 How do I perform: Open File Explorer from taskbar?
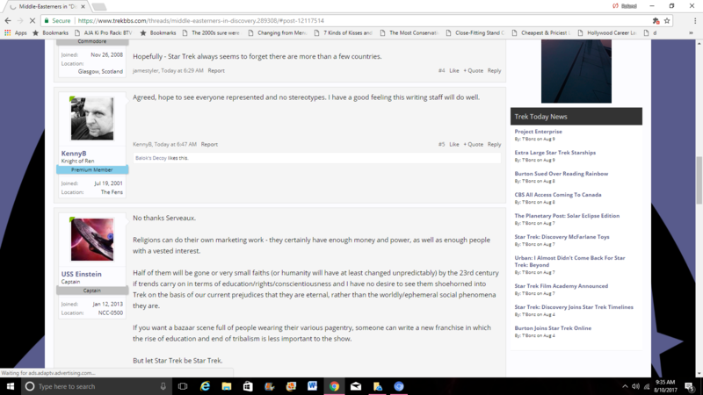(x=227, y=386)
